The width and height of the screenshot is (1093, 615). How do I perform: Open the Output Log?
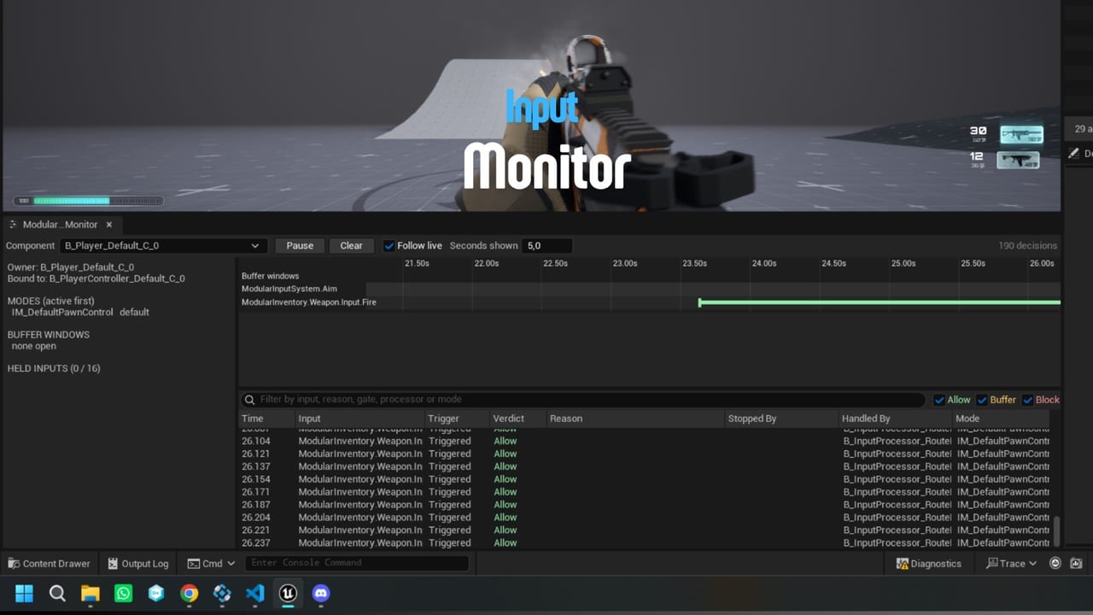coord(138,564)
